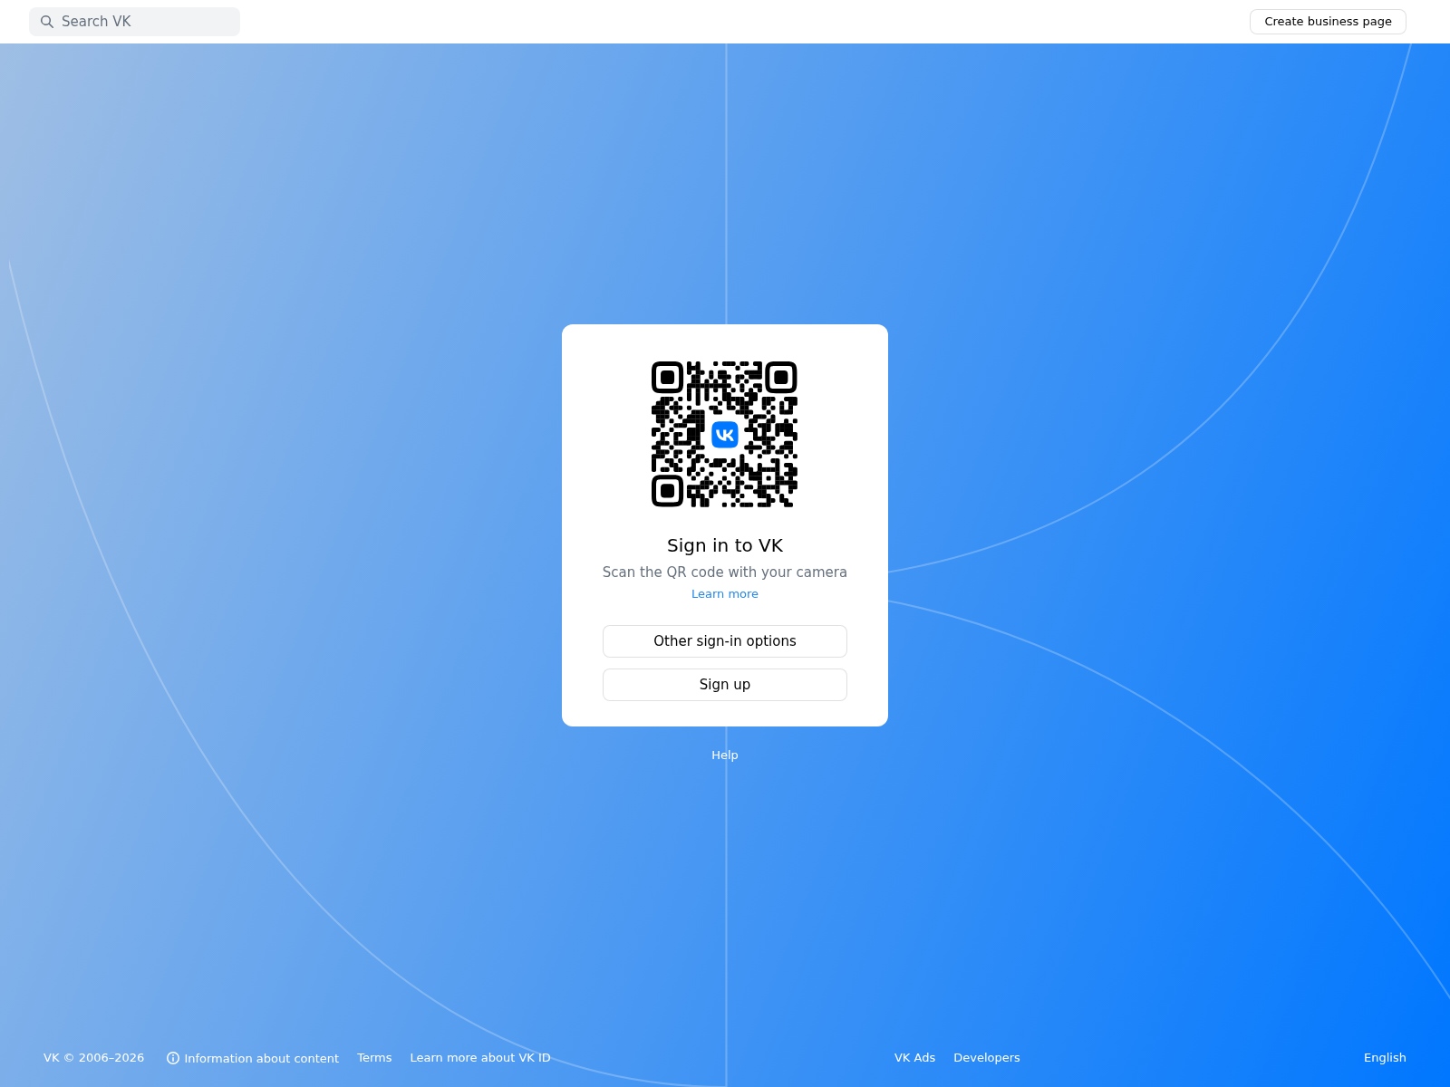Click the Sign in to VK heading
This screenshot has width=1450, height=1087.
tap(725, 545)
